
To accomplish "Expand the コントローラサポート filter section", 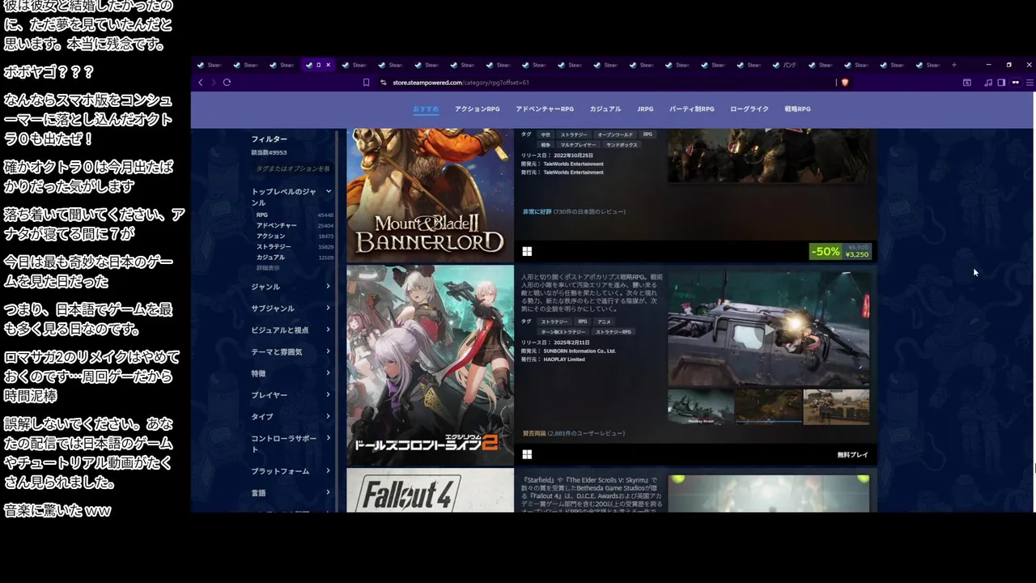I will [x=292, y=444].
